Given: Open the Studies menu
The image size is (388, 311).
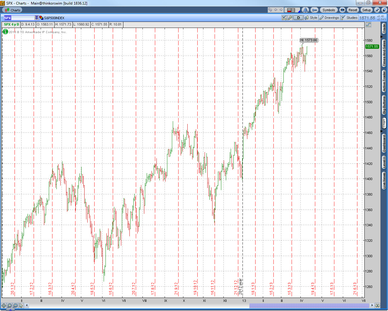Looking at the screenshot, I should [x=350, y=18].
